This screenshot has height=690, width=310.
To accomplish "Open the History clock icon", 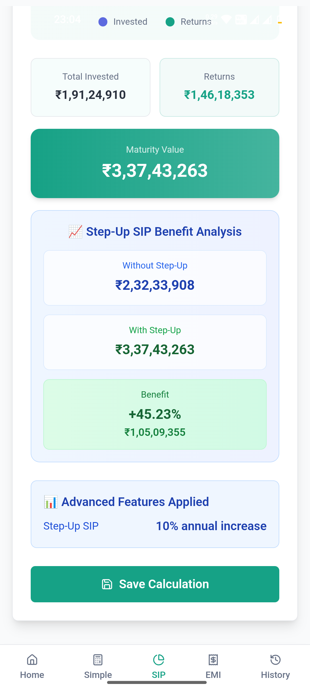I will 275,660.
